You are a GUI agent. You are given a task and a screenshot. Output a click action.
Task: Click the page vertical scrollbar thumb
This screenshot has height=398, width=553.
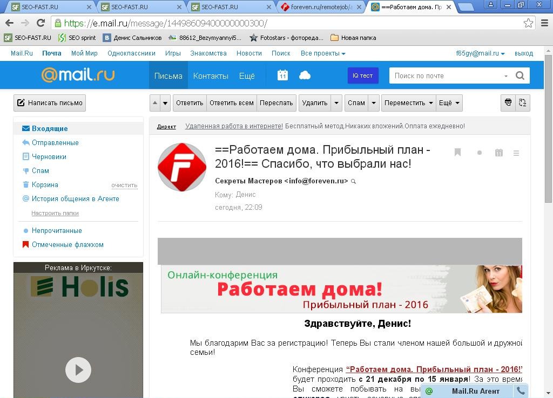(x=548, y=128)
